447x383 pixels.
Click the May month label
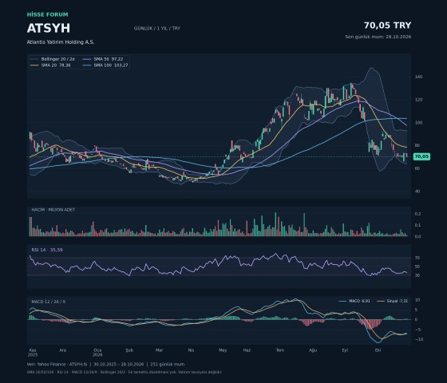click(223, 350)
